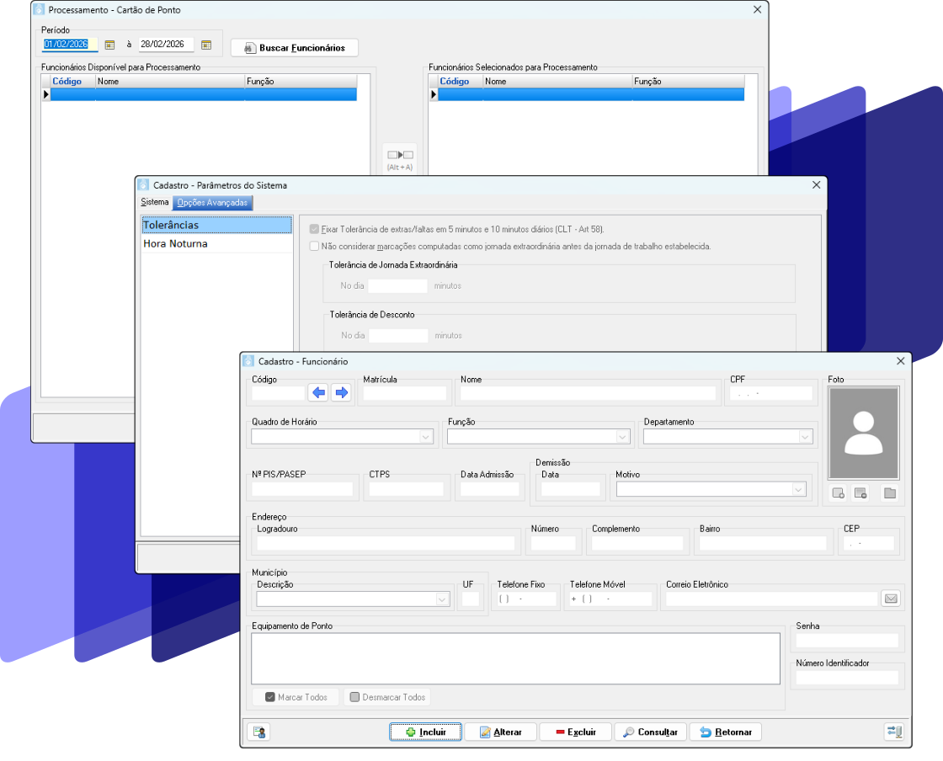Click the previous record blue left arrow
This screenshot has width=943, height=761.
pos(319,392)
